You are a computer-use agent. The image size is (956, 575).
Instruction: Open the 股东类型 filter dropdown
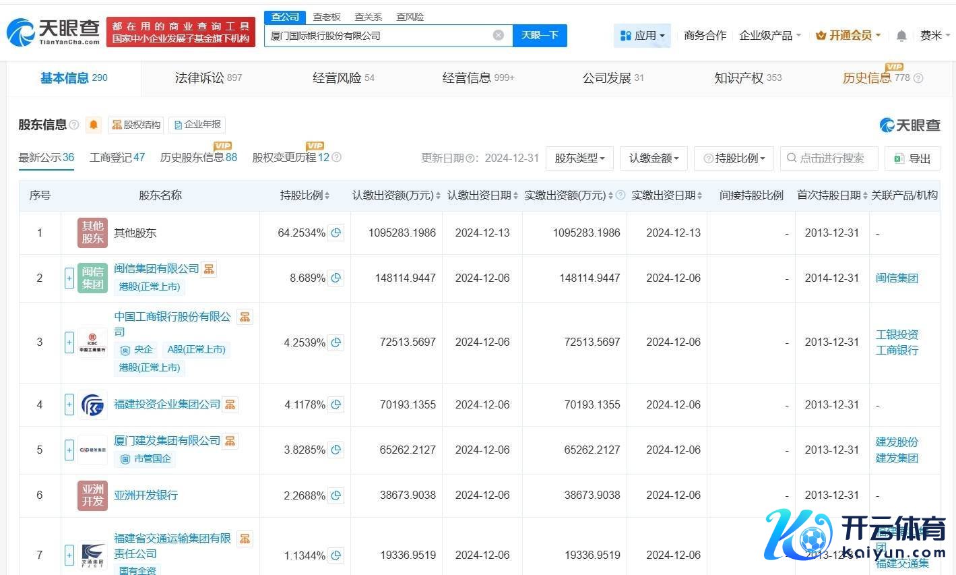pos(579,158)
